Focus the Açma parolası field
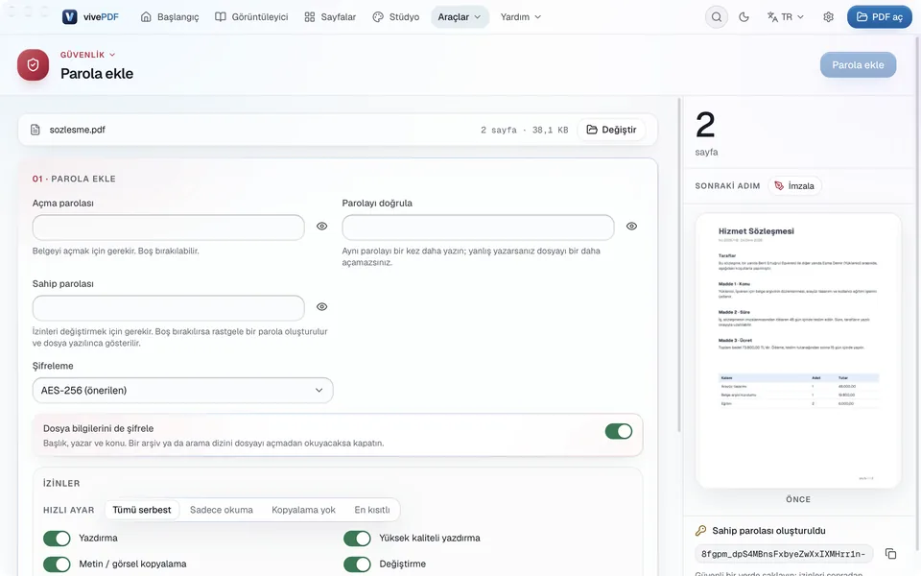The image size is (921, 576). pos(169,228)
